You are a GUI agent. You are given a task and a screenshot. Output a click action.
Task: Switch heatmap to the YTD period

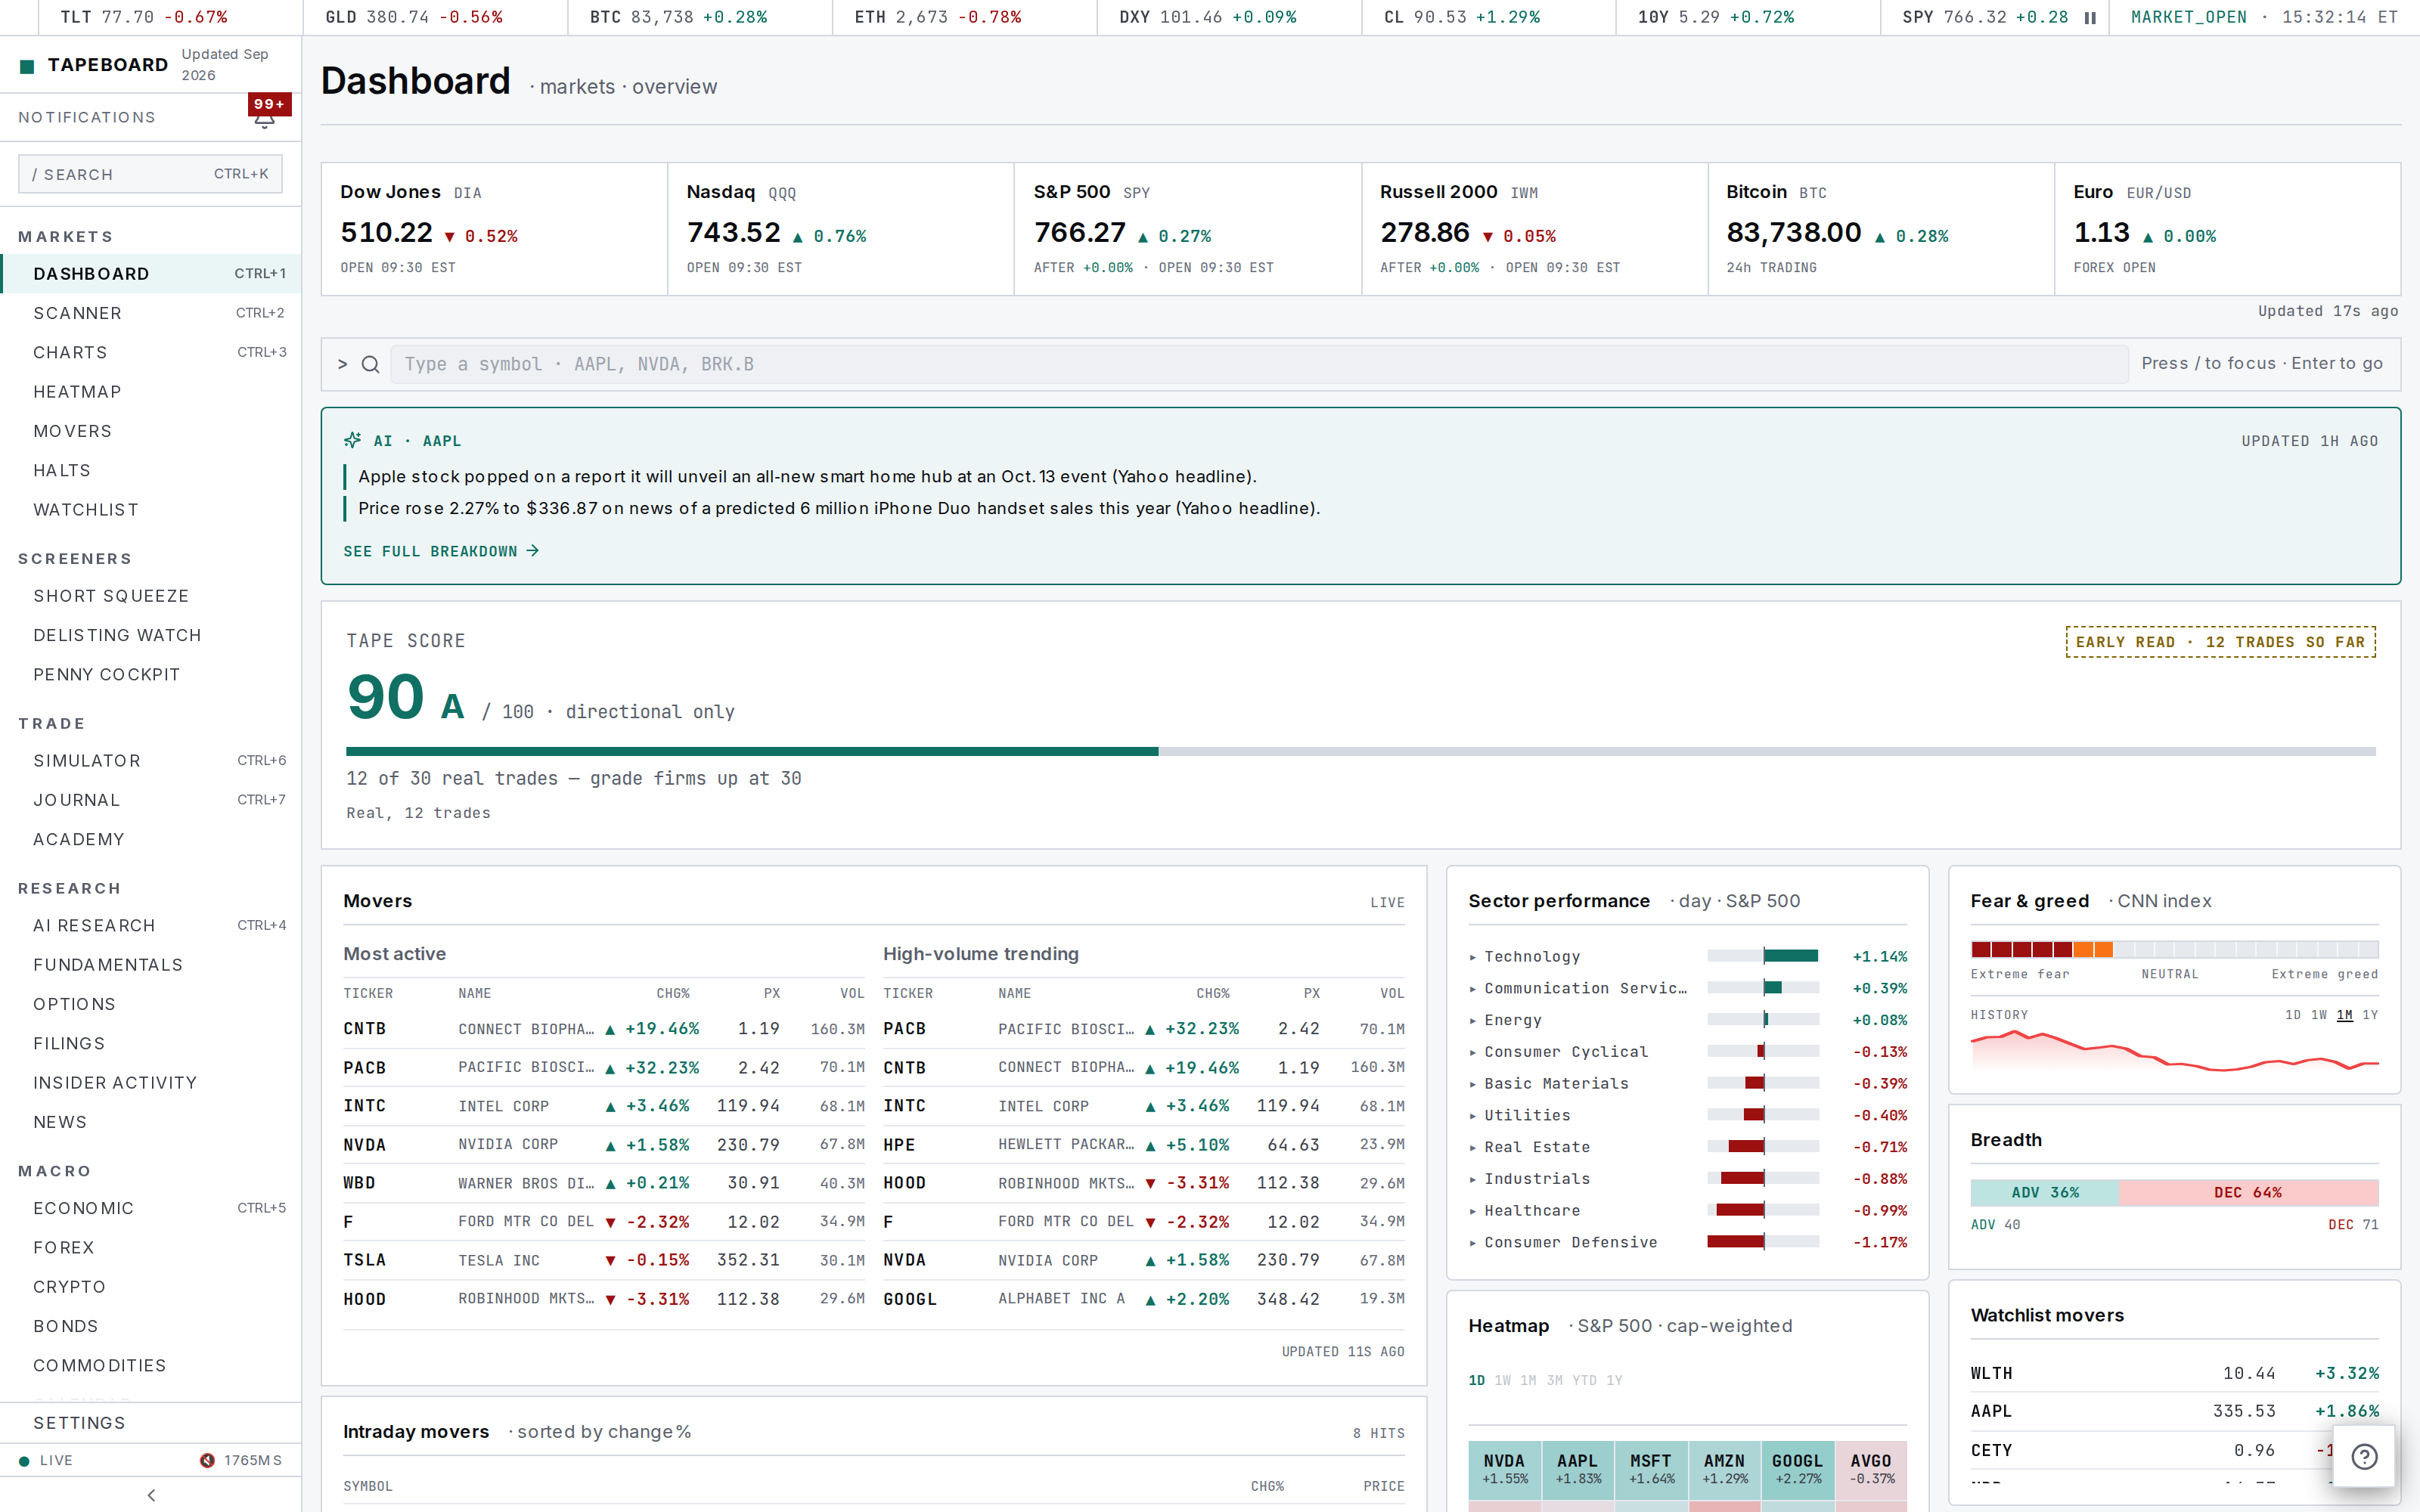pyautogui.click(x=1584, y=1380)
